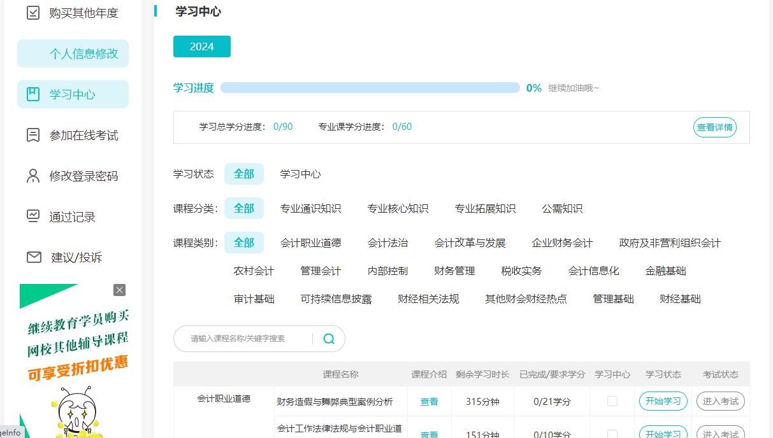Viewport: 773px width, 438px height.
Task: Click the 查看详情 button
Action: [714, 127]
